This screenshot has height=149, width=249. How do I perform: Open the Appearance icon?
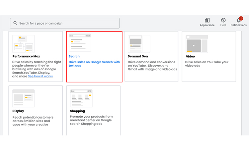click(x=207, y=20)
